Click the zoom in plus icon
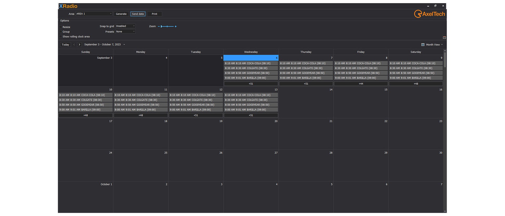This screenshot has height=216, width=505. tap(176, 27)
